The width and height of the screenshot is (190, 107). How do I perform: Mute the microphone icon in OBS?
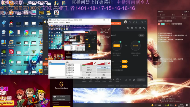click(95, 63)
